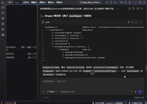Toggle the left sidebar layout icon in the title bar
Viewport: 147px width, 104px height.
click(x=107, y=2)
